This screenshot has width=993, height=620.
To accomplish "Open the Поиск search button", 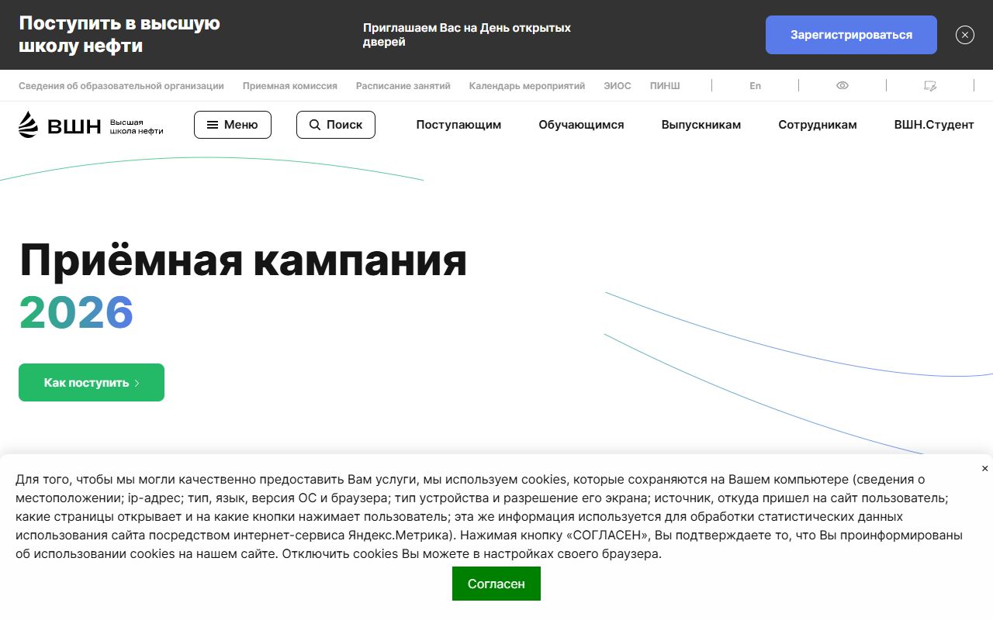I will [x=336, y=125].
